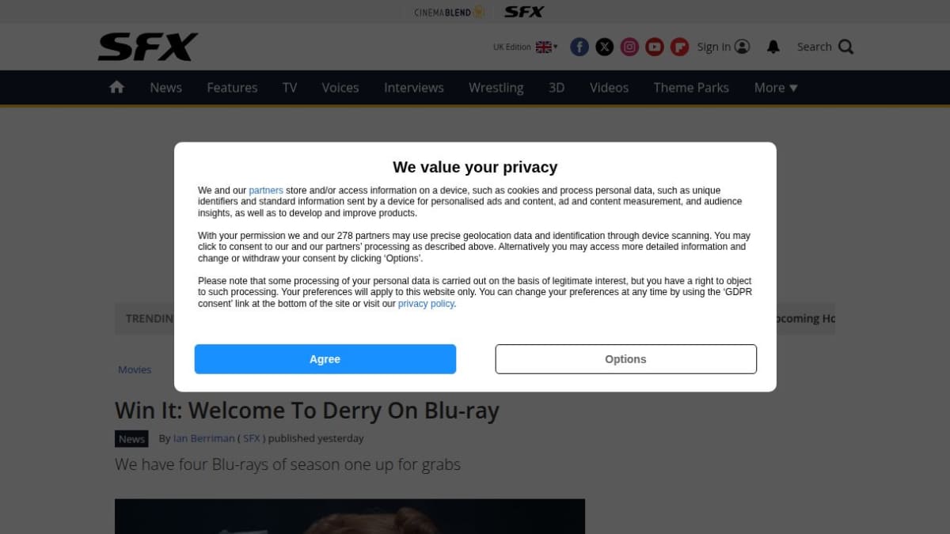Click the home icon in navigation bar
The width and height of the screenshot is (950, 534).
point(116,87)
